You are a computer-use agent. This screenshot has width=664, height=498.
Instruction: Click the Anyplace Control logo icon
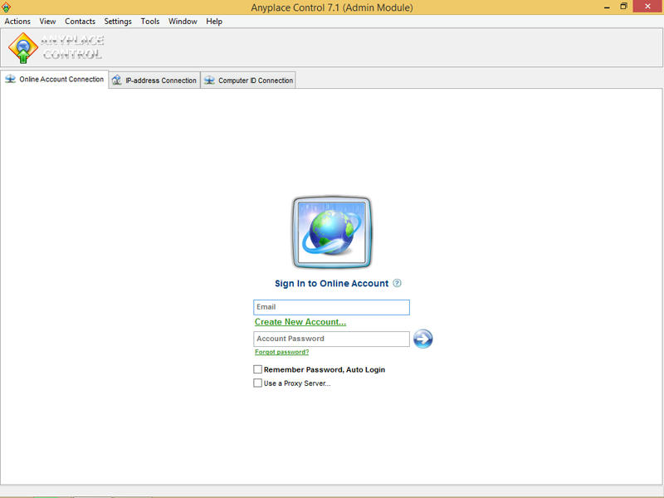pyautogui.click(x=23, y=48)
